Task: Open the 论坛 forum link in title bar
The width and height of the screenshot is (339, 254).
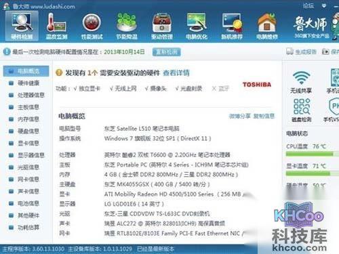Action: (x=308, y=5)
